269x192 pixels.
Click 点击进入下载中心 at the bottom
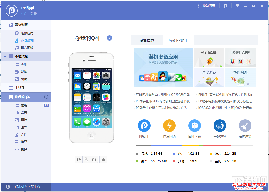[27, 187]
